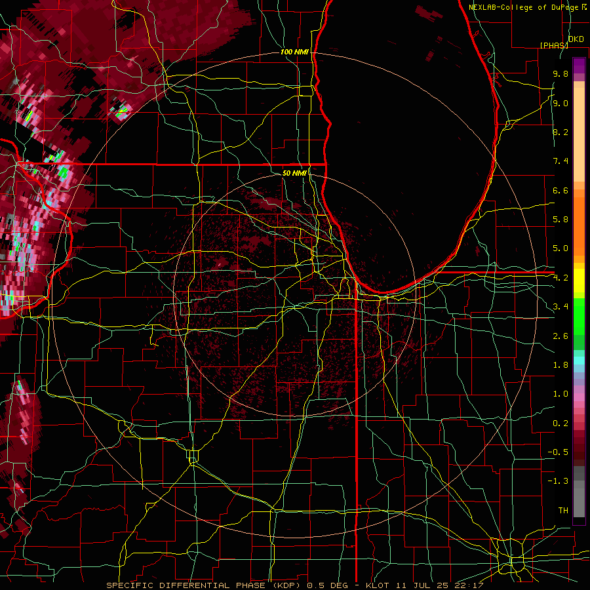This screenshot has height=590, width=590.
Task: Click the "7.4" color scale value
Action: pyautogui.click(x=560, y=161)
